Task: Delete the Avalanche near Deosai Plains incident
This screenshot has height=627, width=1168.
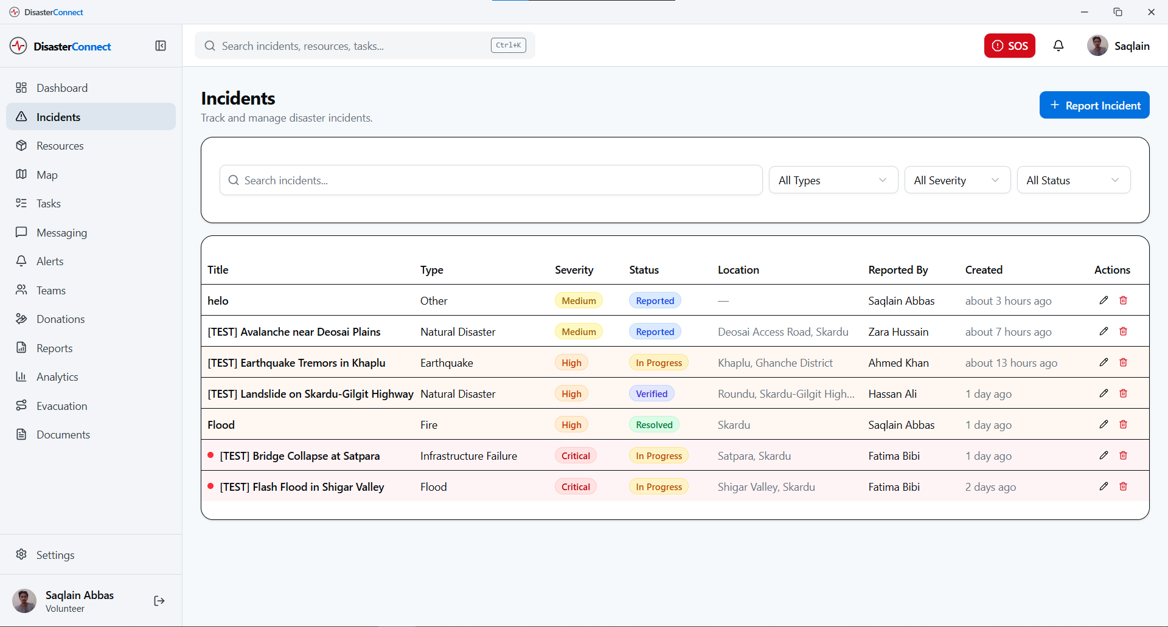Action: point(1123,331)
